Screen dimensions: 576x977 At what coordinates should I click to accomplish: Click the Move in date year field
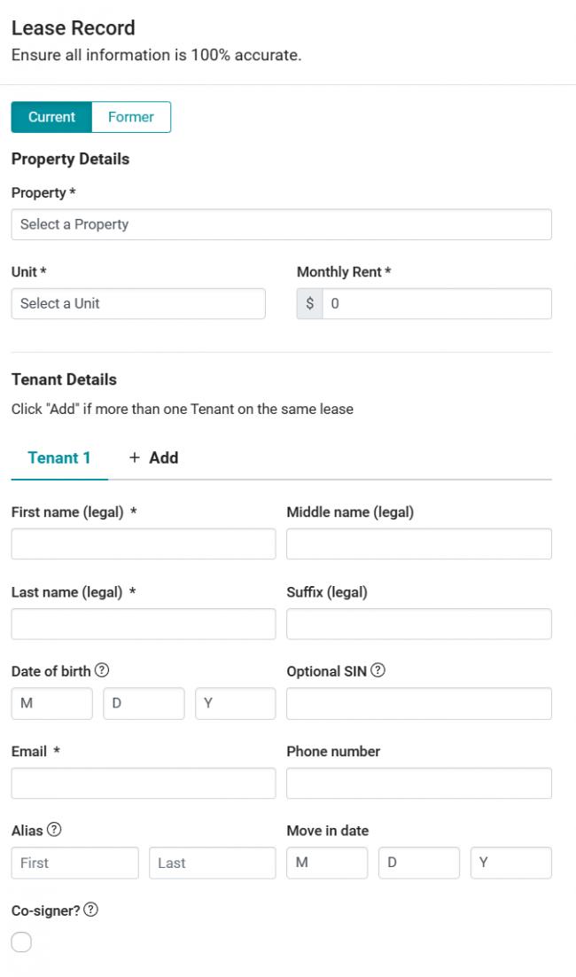(x=511, y=863)
